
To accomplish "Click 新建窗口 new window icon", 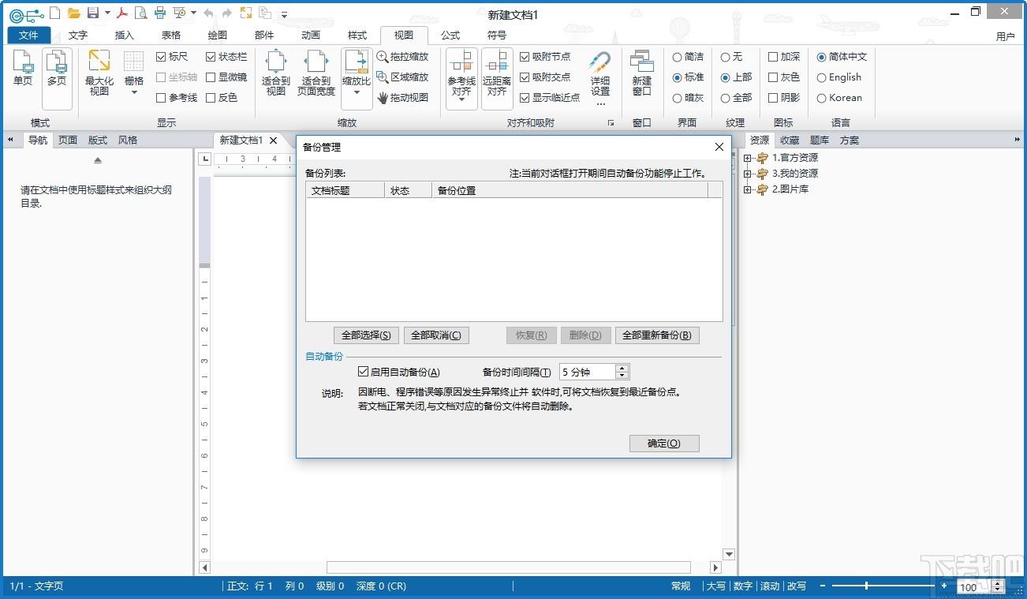I will click(x=642, y=73).
